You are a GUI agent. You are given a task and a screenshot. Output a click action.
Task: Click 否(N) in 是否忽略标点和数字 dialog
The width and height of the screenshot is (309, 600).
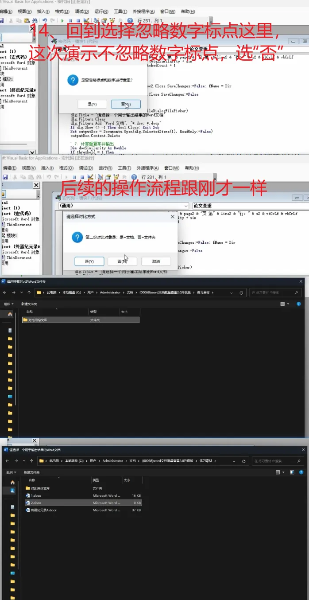pyautogui.click(x=125, y=104)
